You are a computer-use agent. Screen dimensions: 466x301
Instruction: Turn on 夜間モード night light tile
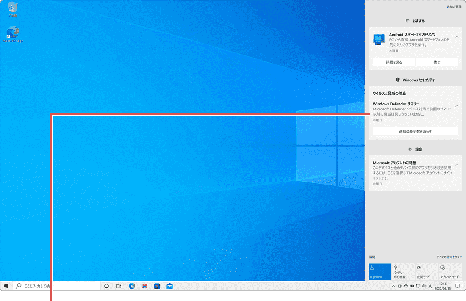click(427, 272)
